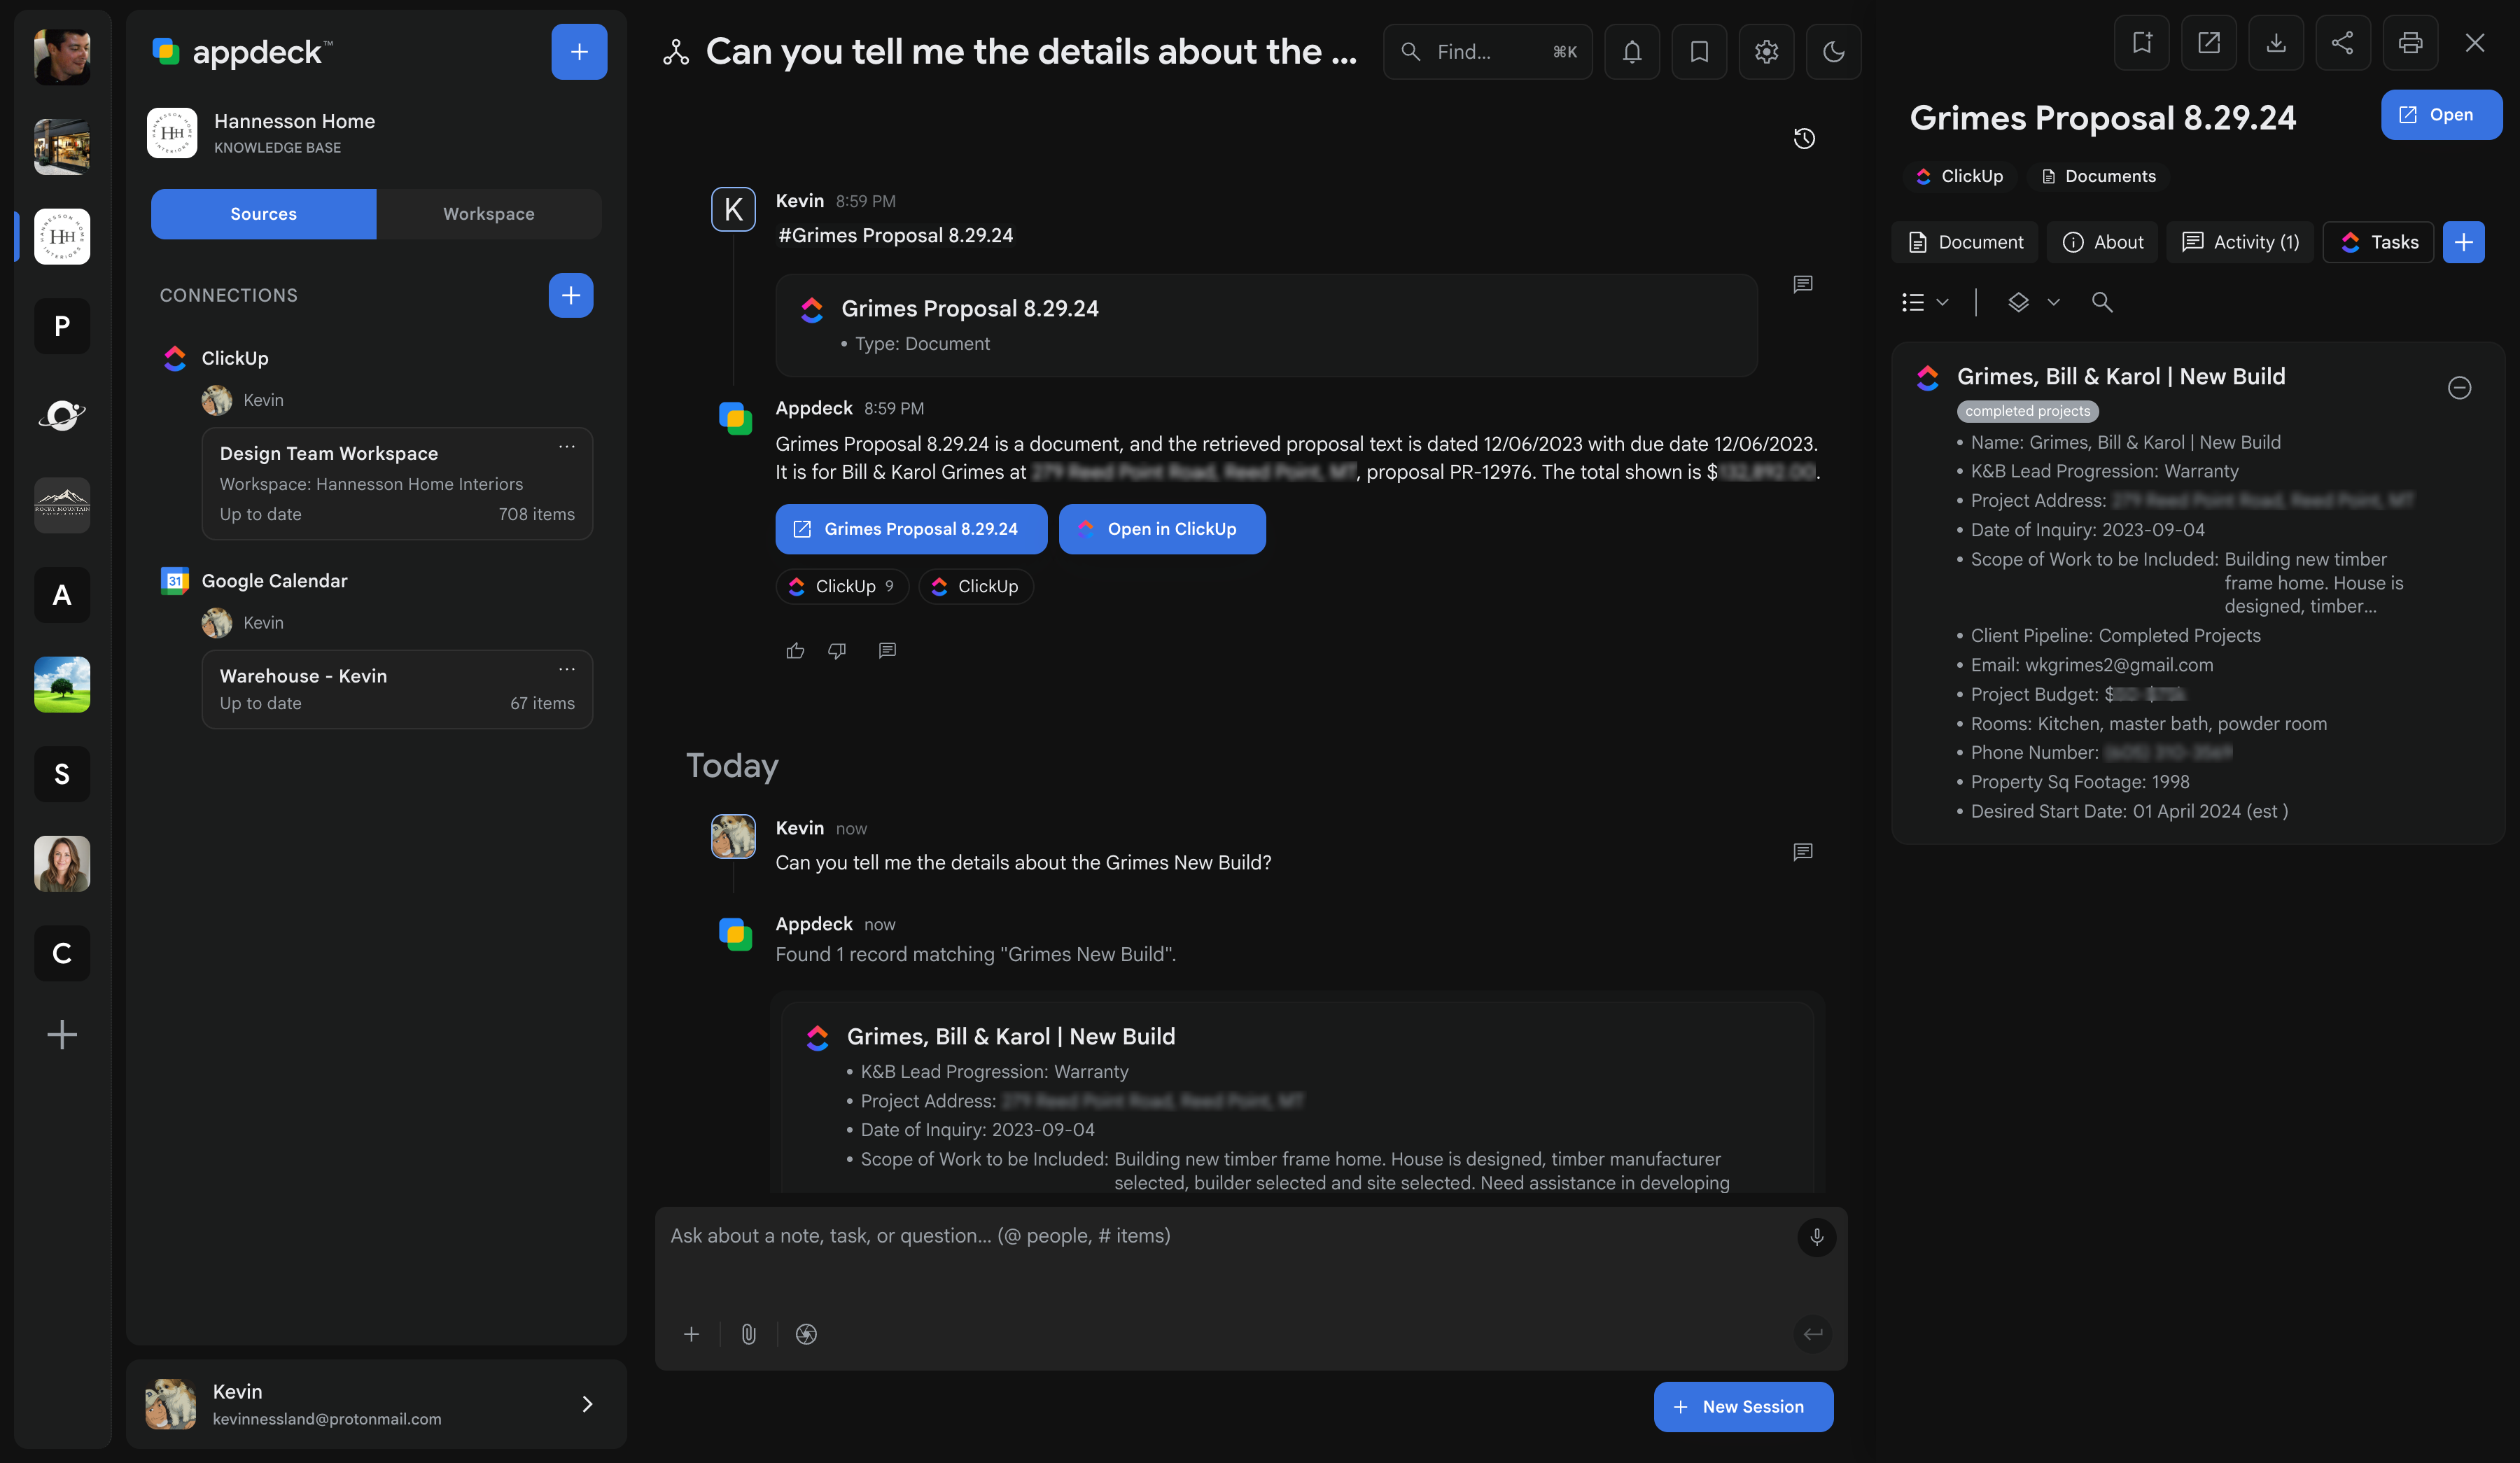
Task: Click the Grimes Proposal 8.29.24 link button
Action: tap(911, 529)
